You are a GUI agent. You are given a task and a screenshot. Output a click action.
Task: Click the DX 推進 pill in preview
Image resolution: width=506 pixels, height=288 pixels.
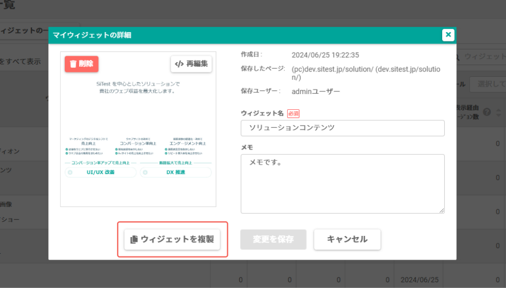pos(176,172)
